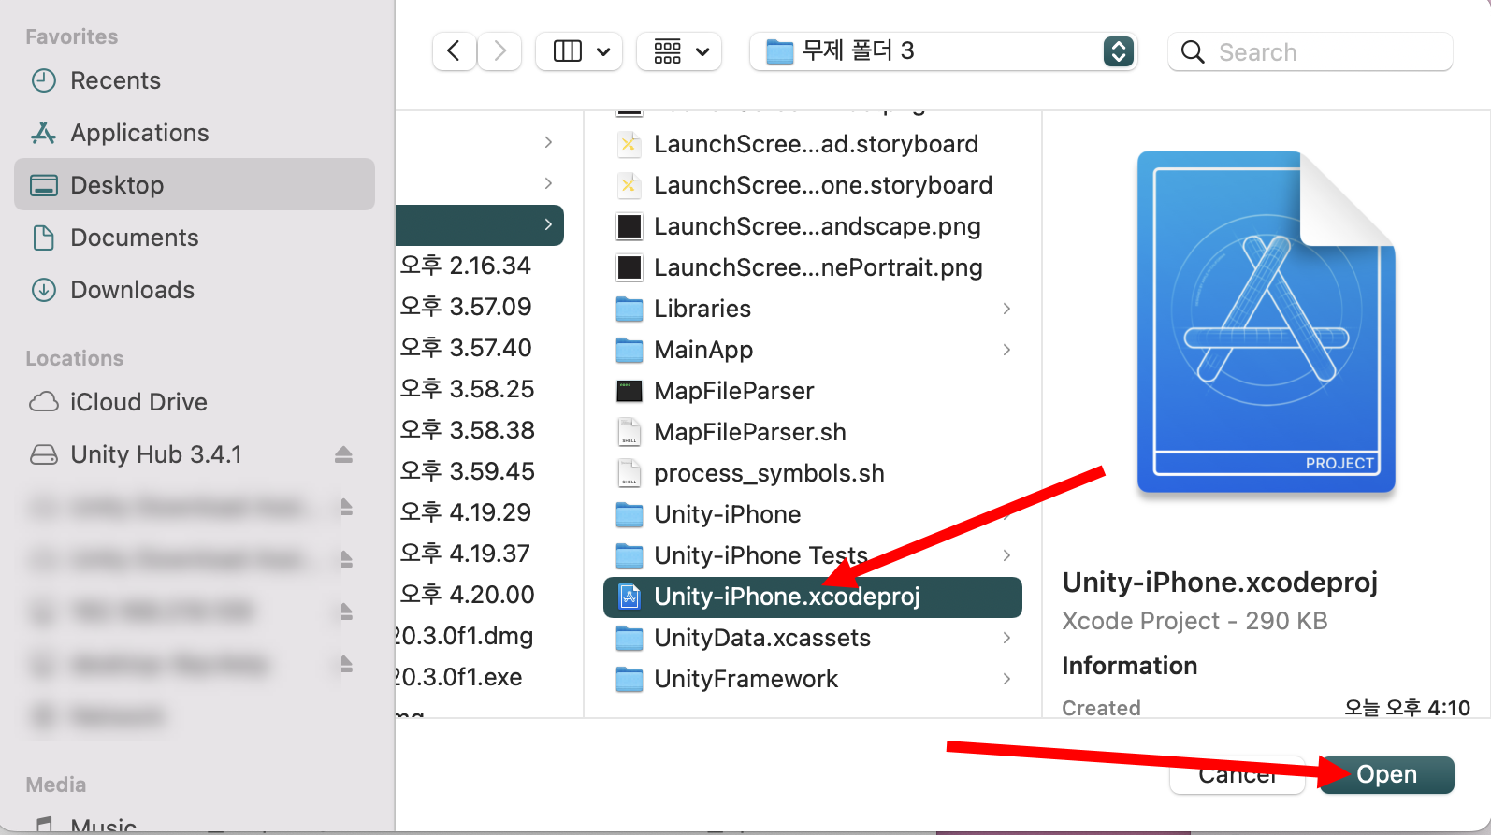Click the Unity Hub drive icon
Image resolution: width=1491 pixels, height=835 pixels.
(44, 454)
